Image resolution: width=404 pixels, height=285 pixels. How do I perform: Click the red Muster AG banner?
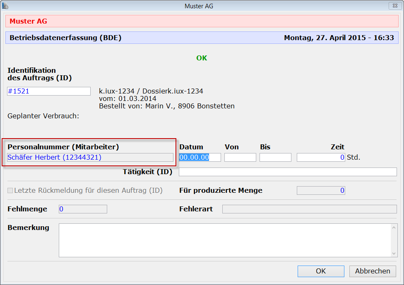pyautogui.click(x=202, y=21)
